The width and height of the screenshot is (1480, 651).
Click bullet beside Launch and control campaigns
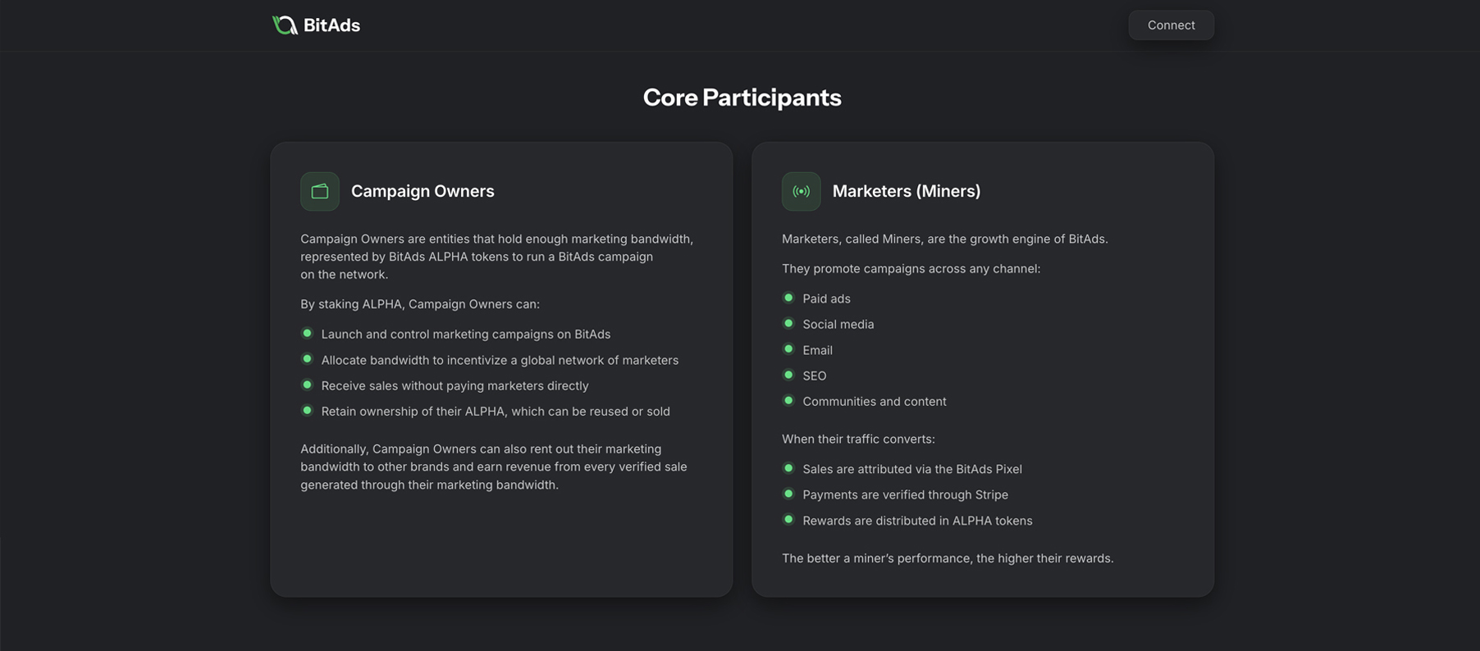tap(307, 333)
